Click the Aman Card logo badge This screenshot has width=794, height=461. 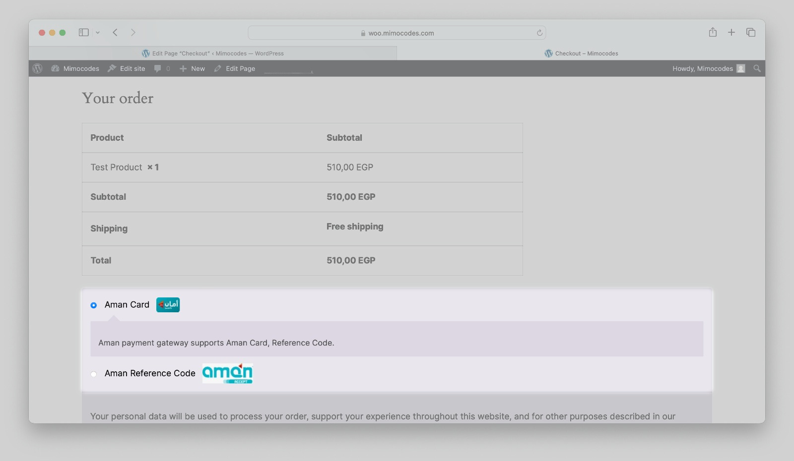pos(168,304)
